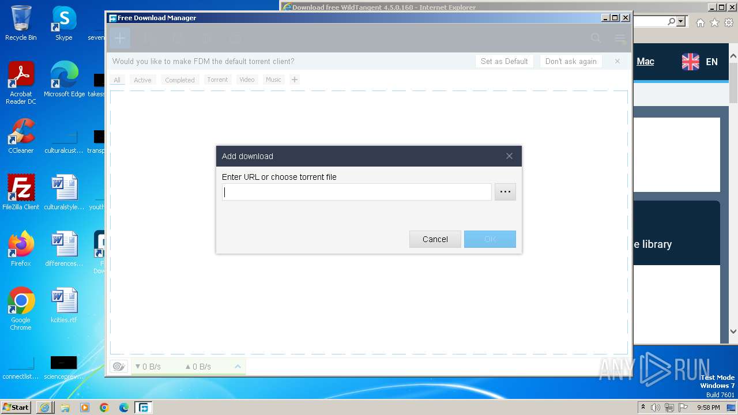Select the Music filter tab
738x415 pixels.
(x=273, y=80)
